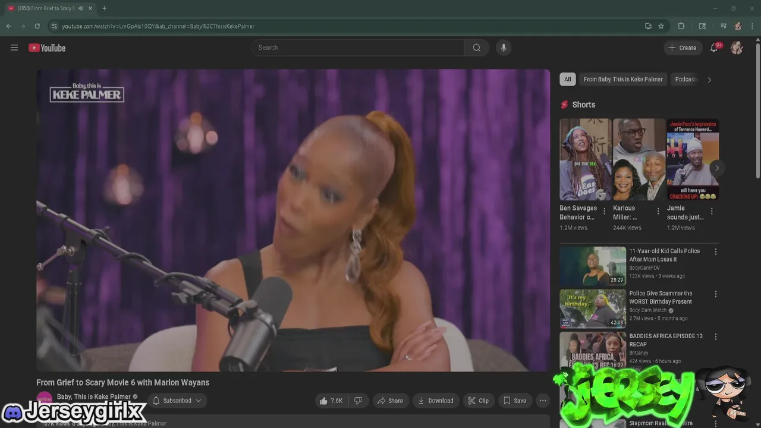Open the notifications bell
The image size is (761, 428).
point(714,48)
